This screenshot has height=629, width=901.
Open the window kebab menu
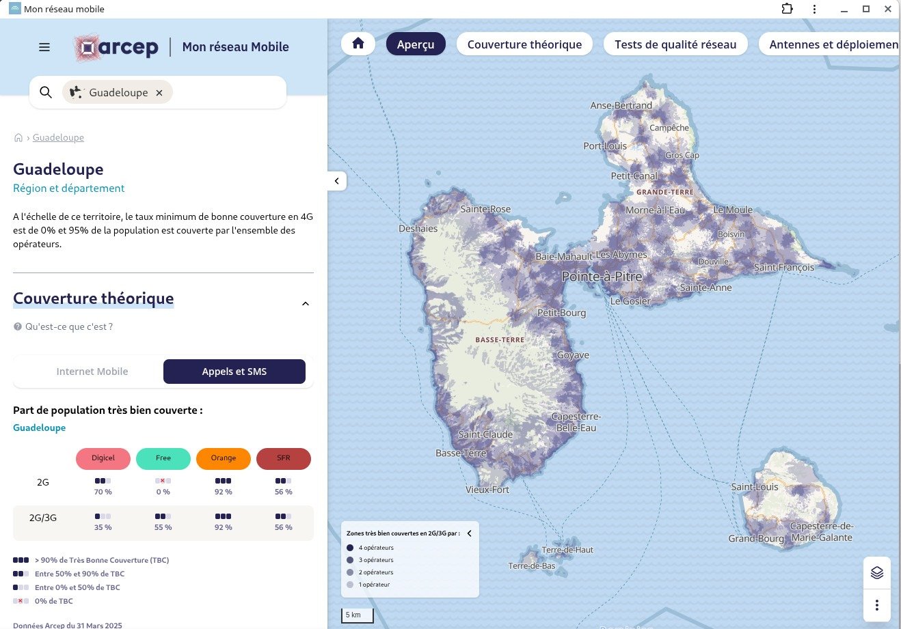814,9
